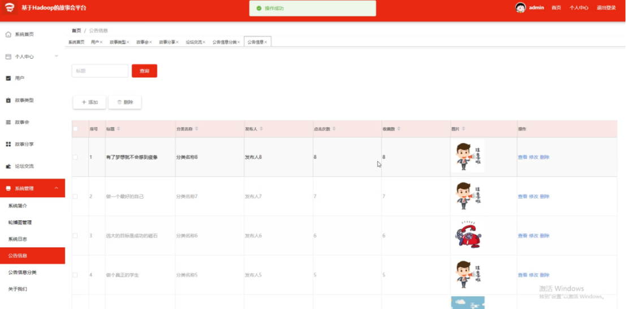The height and width of the screenshot is (309, 626).
Task: Open the row 1 image thumbnail
Action: tap(468, 156)
